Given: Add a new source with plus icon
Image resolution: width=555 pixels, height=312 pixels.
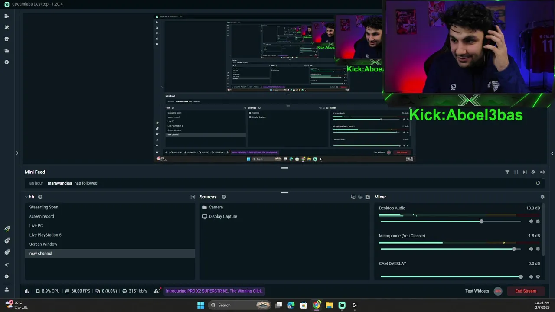Looking at the screenshot, I should [224, 197].
